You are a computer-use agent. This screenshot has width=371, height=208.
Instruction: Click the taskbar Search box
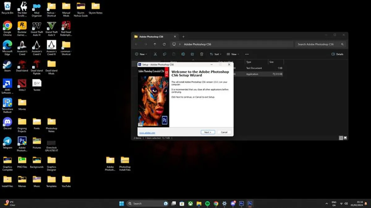click(145, 203)
